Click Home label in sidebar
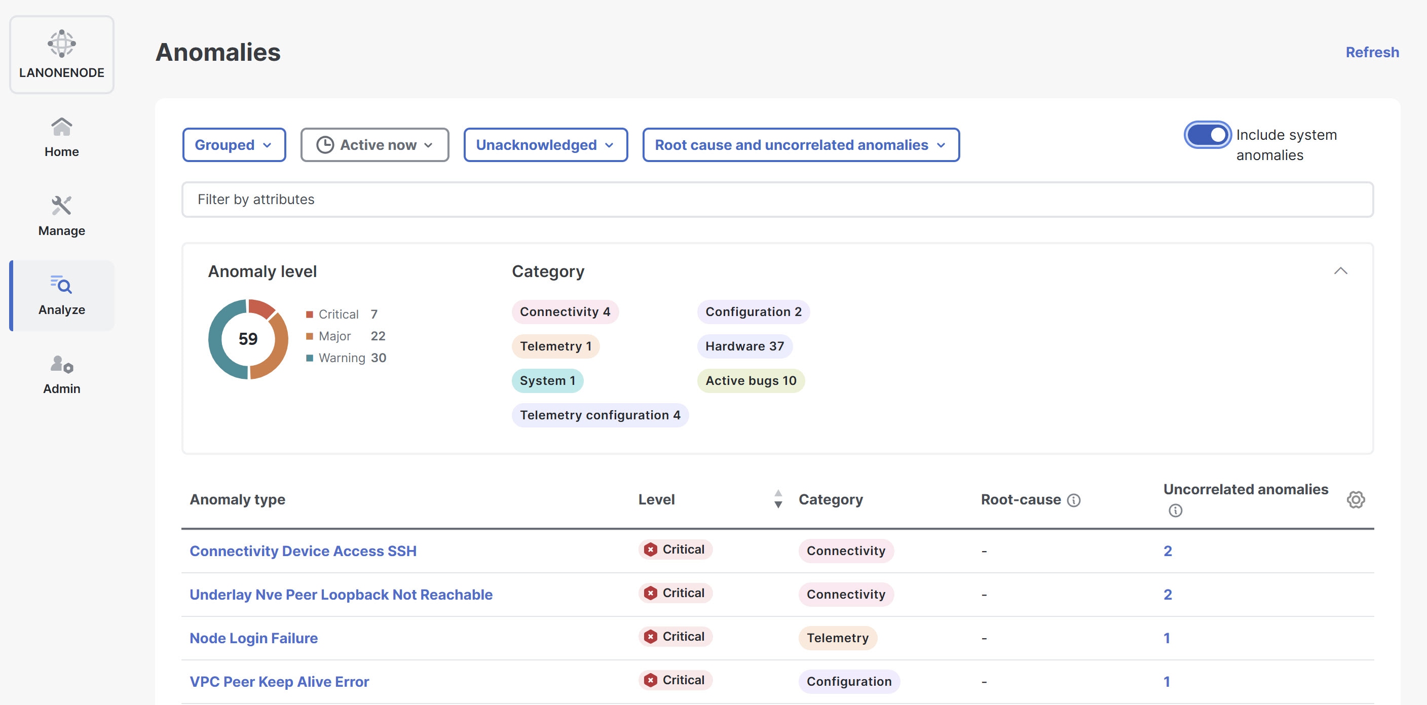This screenshot has height=705, width=1427. [x=61, y=152]
